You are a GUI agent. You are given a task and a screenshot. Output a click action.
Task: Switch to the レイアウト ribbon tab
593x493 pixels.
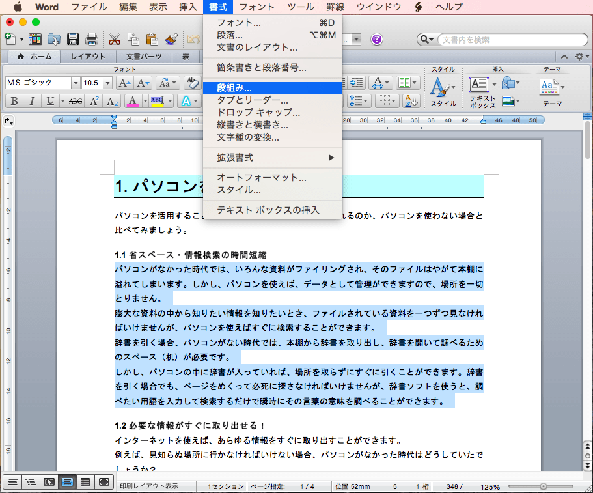click(88, 57)
